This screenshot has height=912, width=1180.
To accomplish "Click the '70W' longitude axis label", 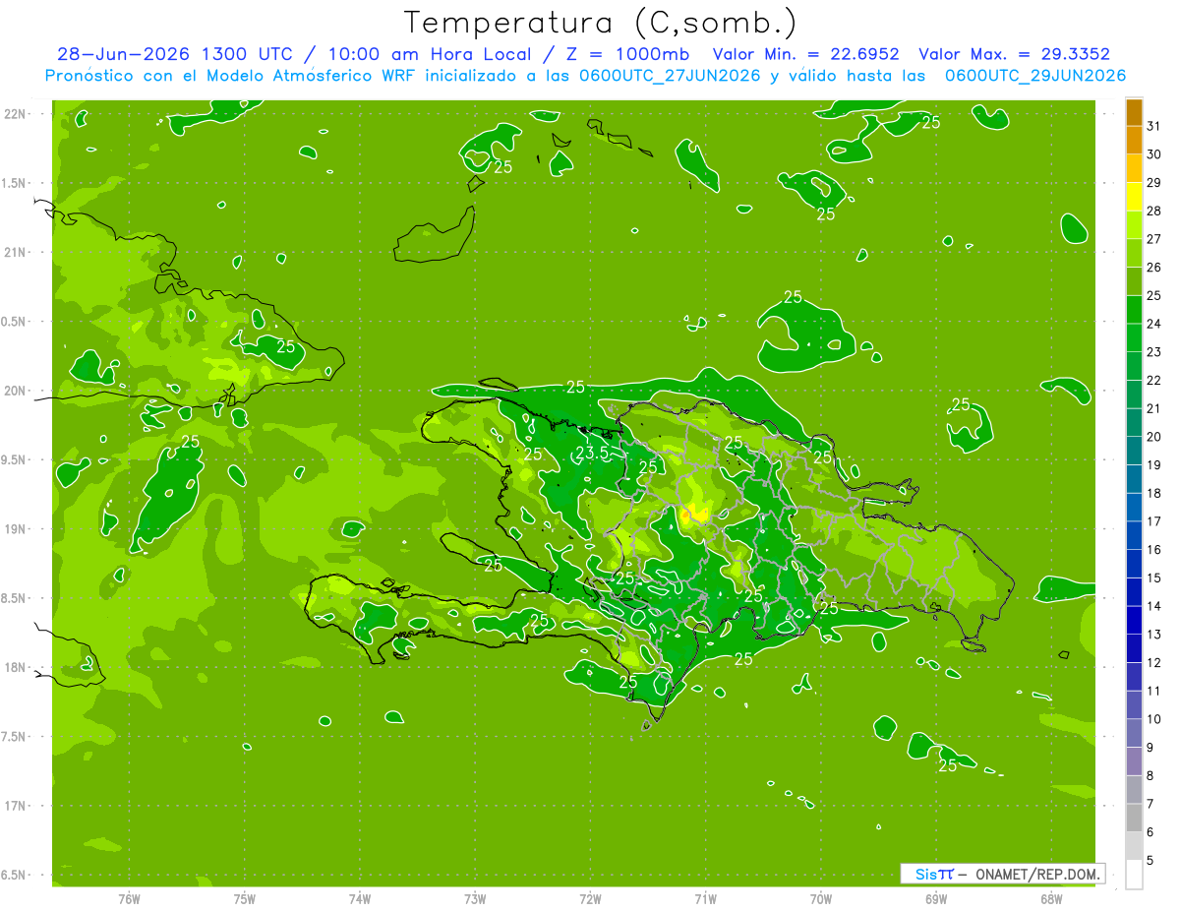I will tap(820, 898).
